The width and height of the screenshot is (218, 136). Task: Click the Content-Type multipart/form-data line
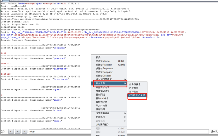click(70, 19)
